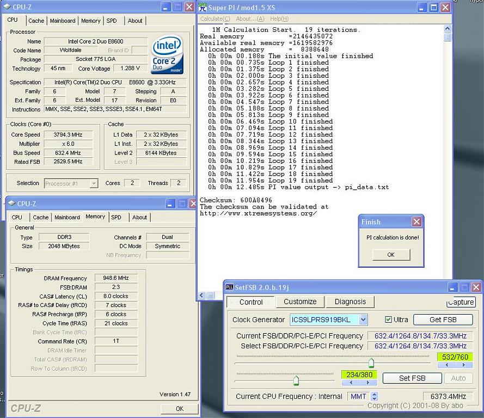Image resolution: width=484 pixels, height=418 pixels.
Task: Close the Finish dialog with its X button
Action: click(416, 222)
